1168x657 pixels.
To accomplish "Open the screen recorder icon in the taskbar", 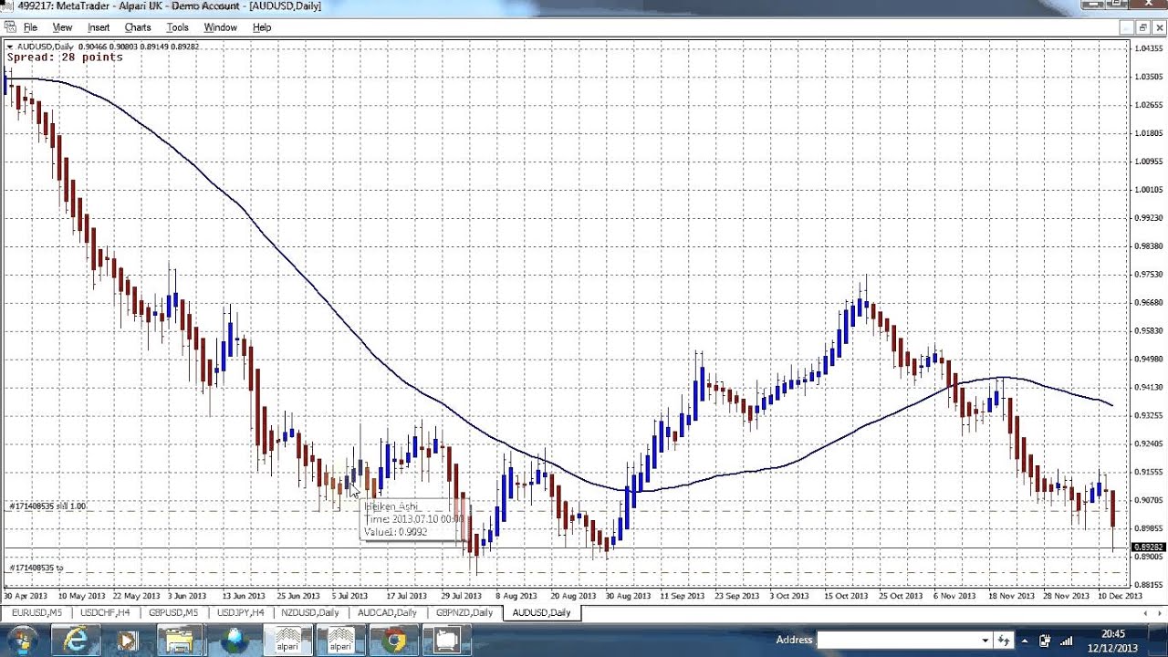I will pyautogui.click(x=447, y=641).
